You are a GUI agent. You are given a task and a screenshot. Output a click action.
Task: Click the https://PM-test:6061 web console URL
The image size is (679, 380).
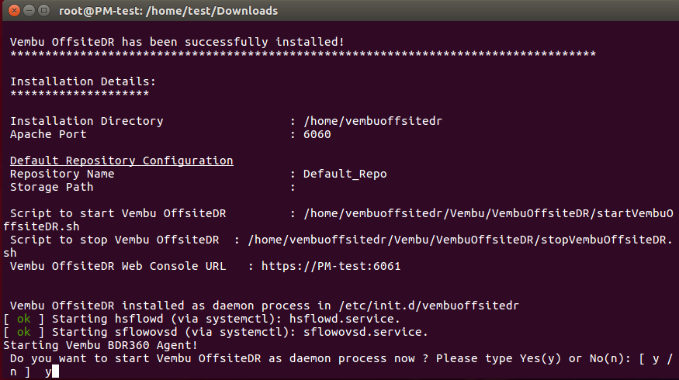pos(331,266)
